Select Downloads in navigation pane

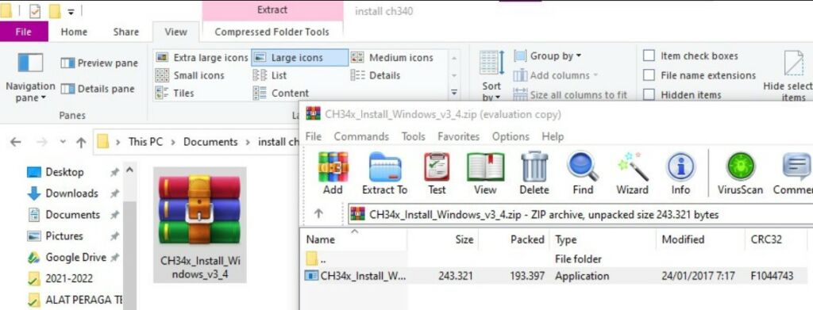71,193
